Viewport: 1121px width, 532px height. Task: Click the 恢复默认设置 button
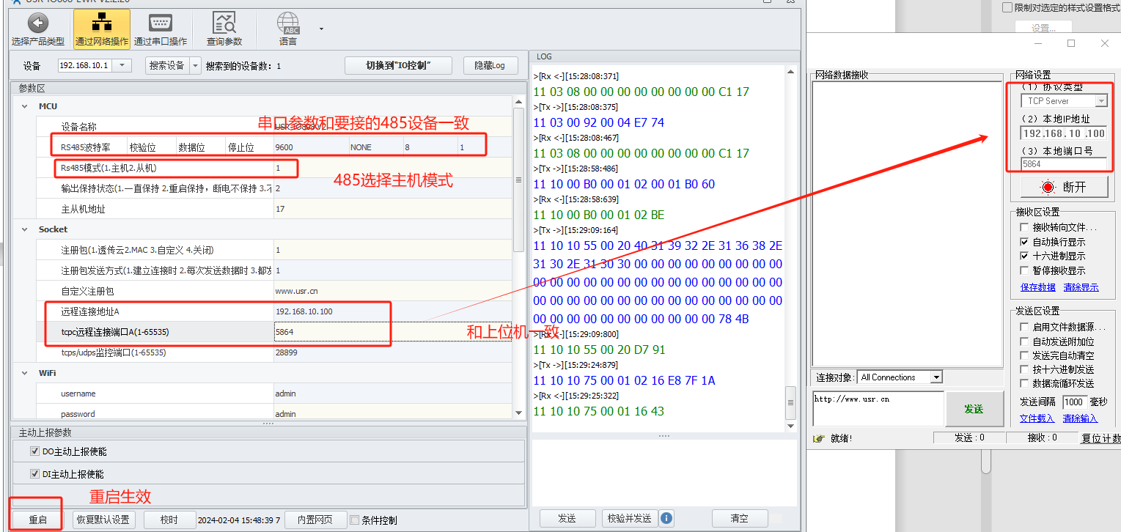103,520
